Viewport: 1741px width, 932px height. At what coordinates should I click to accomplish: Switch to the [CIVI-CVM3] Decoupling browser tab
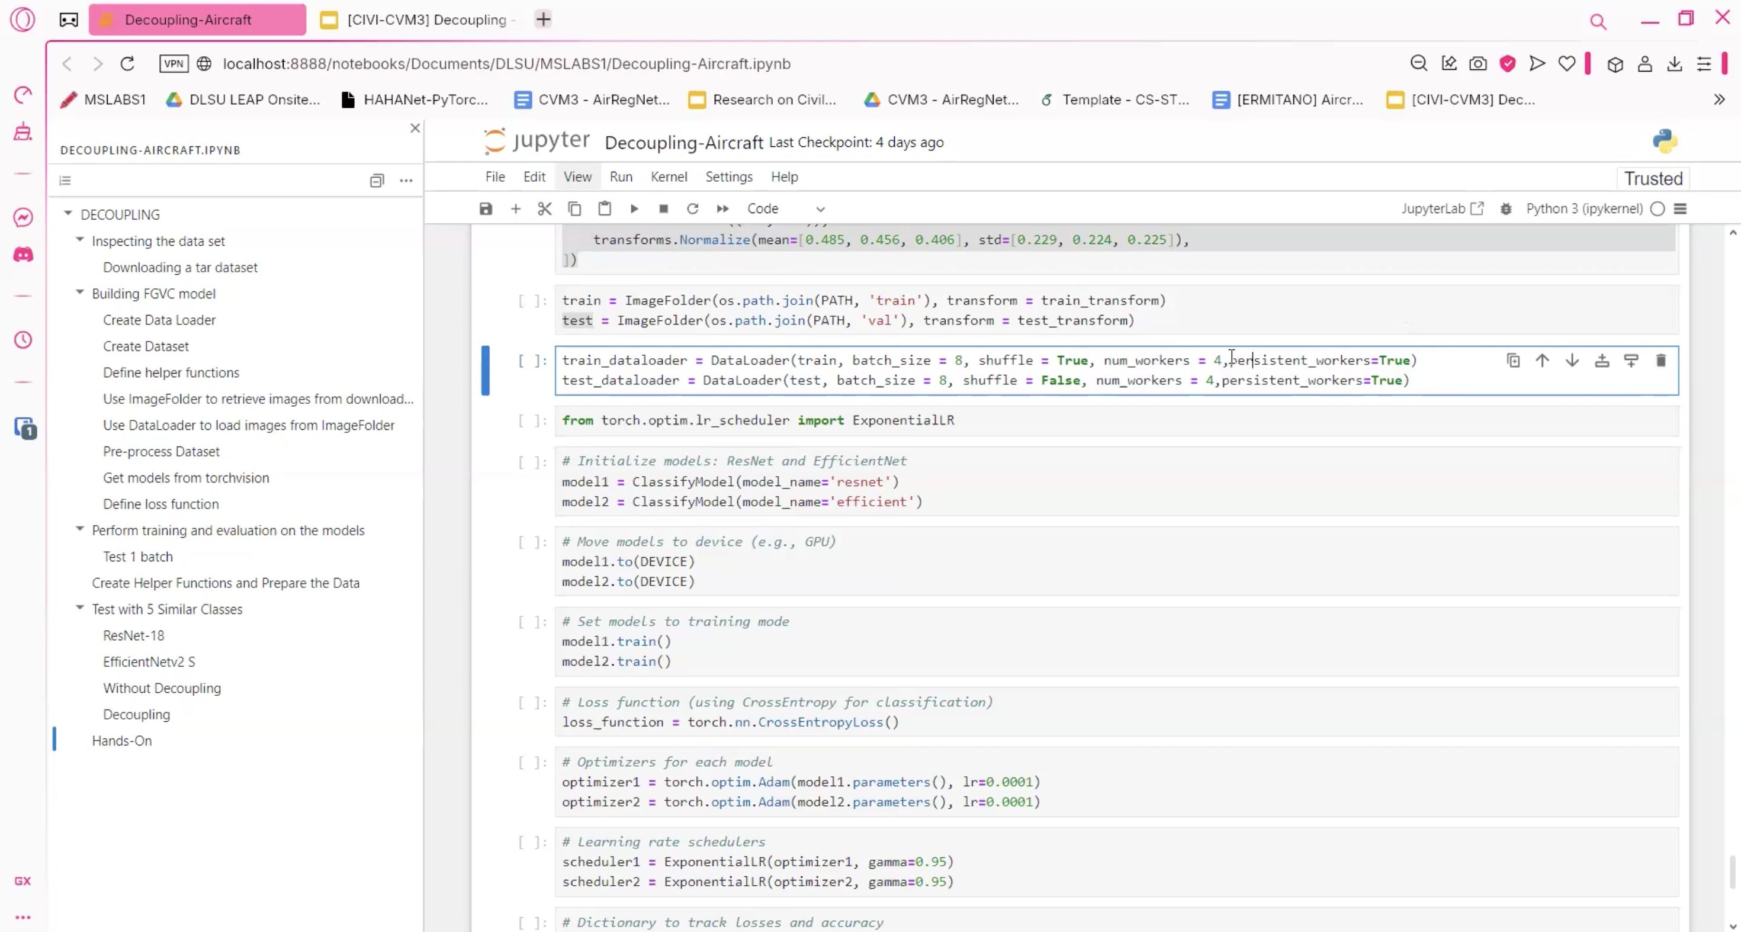(419, 20)
